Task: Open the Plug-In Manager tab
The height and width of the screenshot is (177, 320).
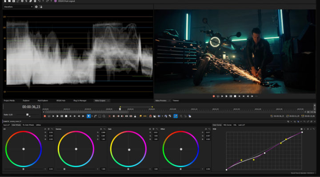Action: pyautogui.click(x=80, y=100)
